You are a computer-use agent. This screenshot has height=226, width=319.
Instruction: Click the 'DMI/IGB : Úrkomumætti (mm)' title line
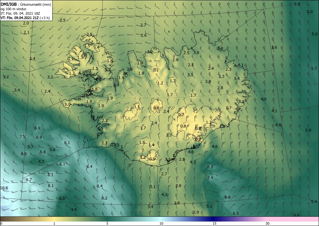(26, 4)
